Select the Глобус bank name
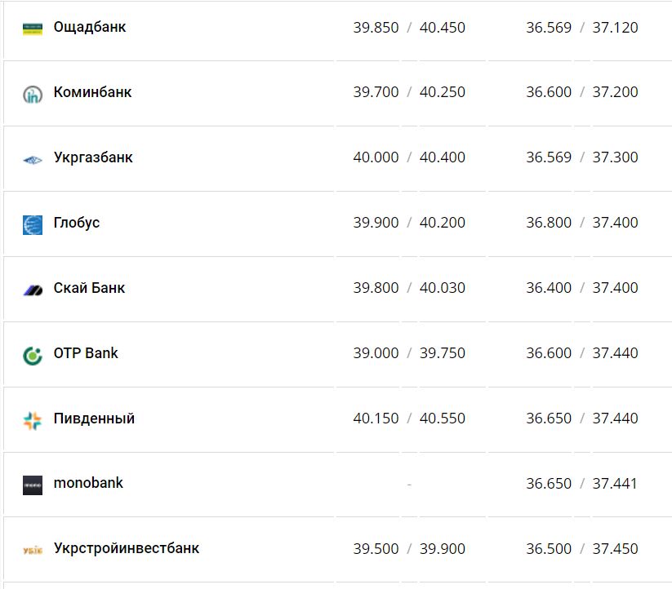 [x=77, y=223]
